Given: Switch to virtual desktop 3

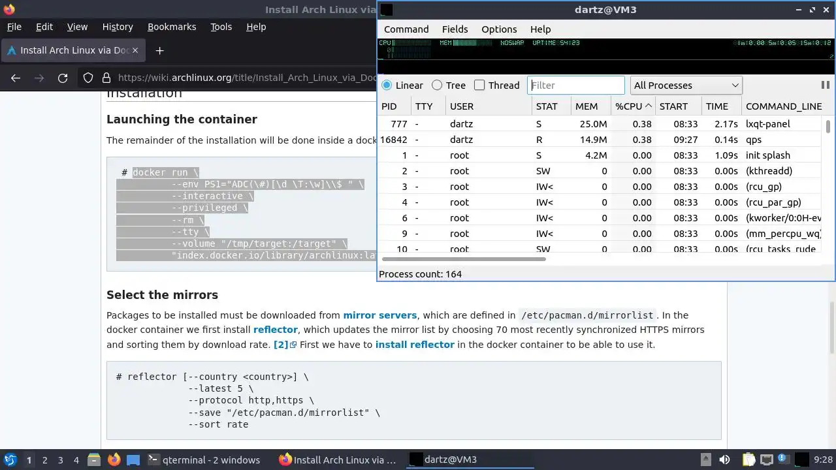Looking at the screenshot, I should click(60, 460).
